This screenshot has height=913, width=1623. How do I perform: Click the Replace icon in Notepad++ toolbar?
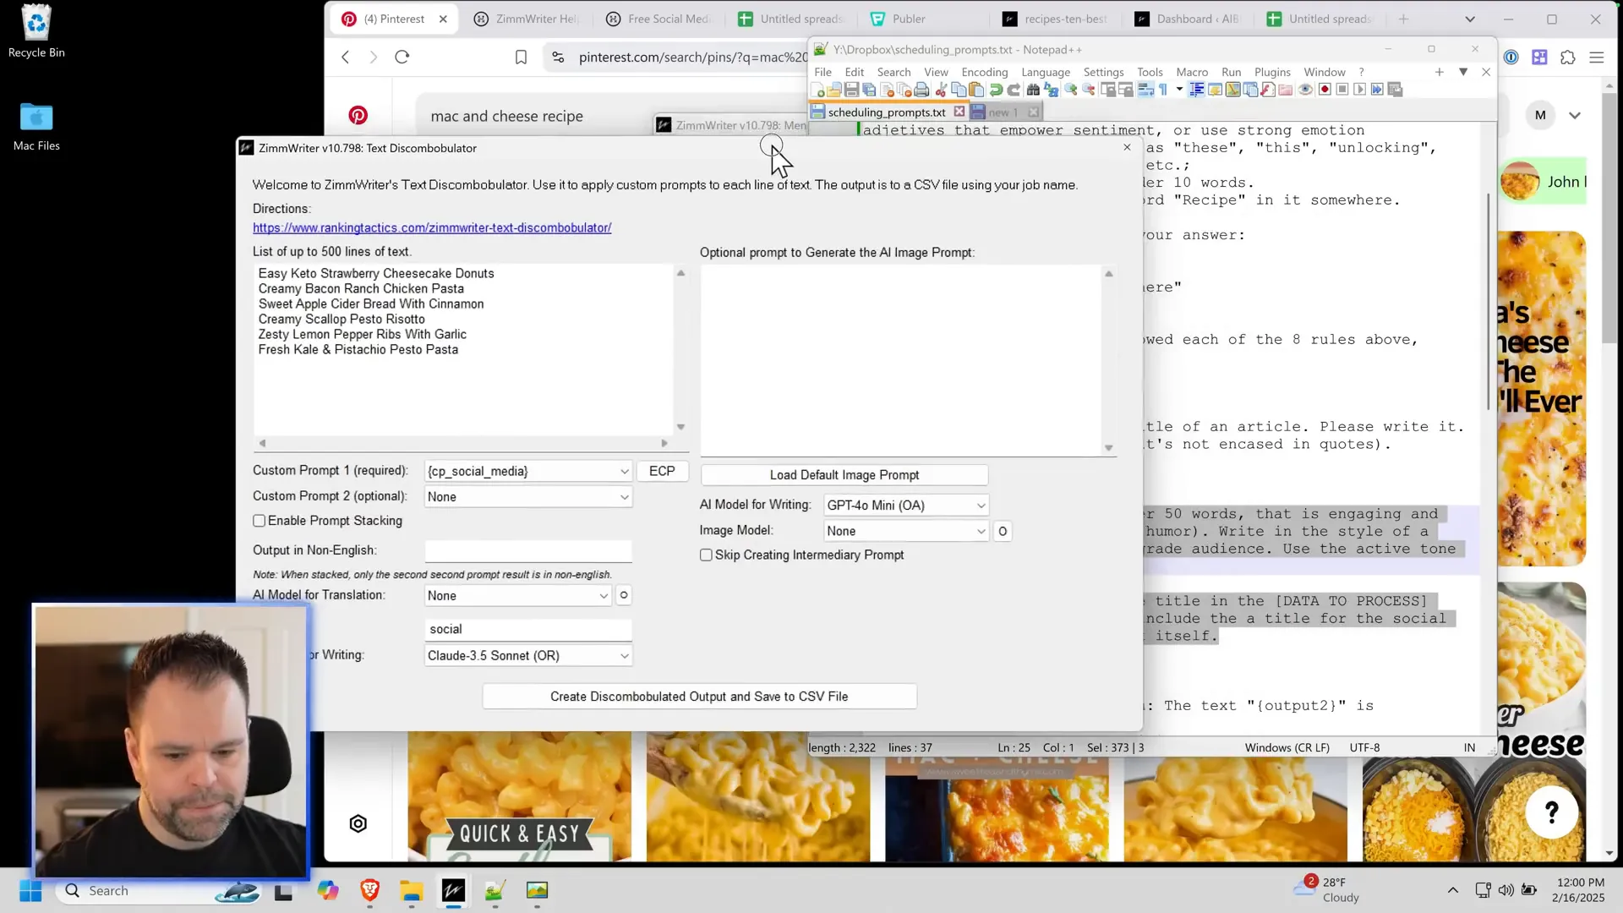point(1052,90)
